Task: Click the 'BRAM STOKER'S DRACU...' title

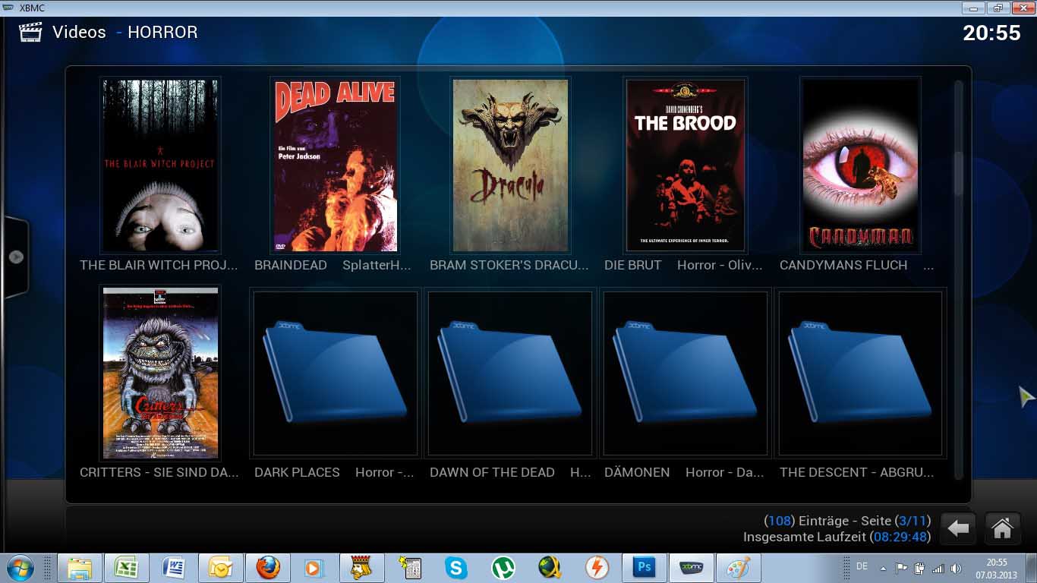Action: 509,265
